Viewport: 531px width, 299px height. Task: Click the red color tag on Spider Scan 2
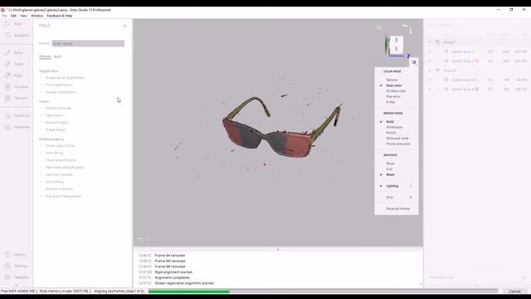click(477, 61)
